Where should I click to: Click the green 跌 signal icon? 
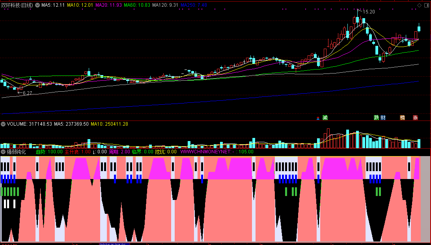(376, 118)
